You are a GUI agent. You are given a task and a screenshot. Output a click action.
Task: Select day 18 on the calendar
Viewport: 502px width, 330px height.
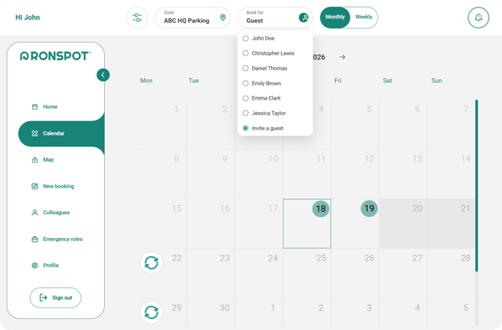point(306,224)
